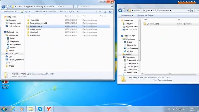Click the search magnifier in saves window

(112, 7)
